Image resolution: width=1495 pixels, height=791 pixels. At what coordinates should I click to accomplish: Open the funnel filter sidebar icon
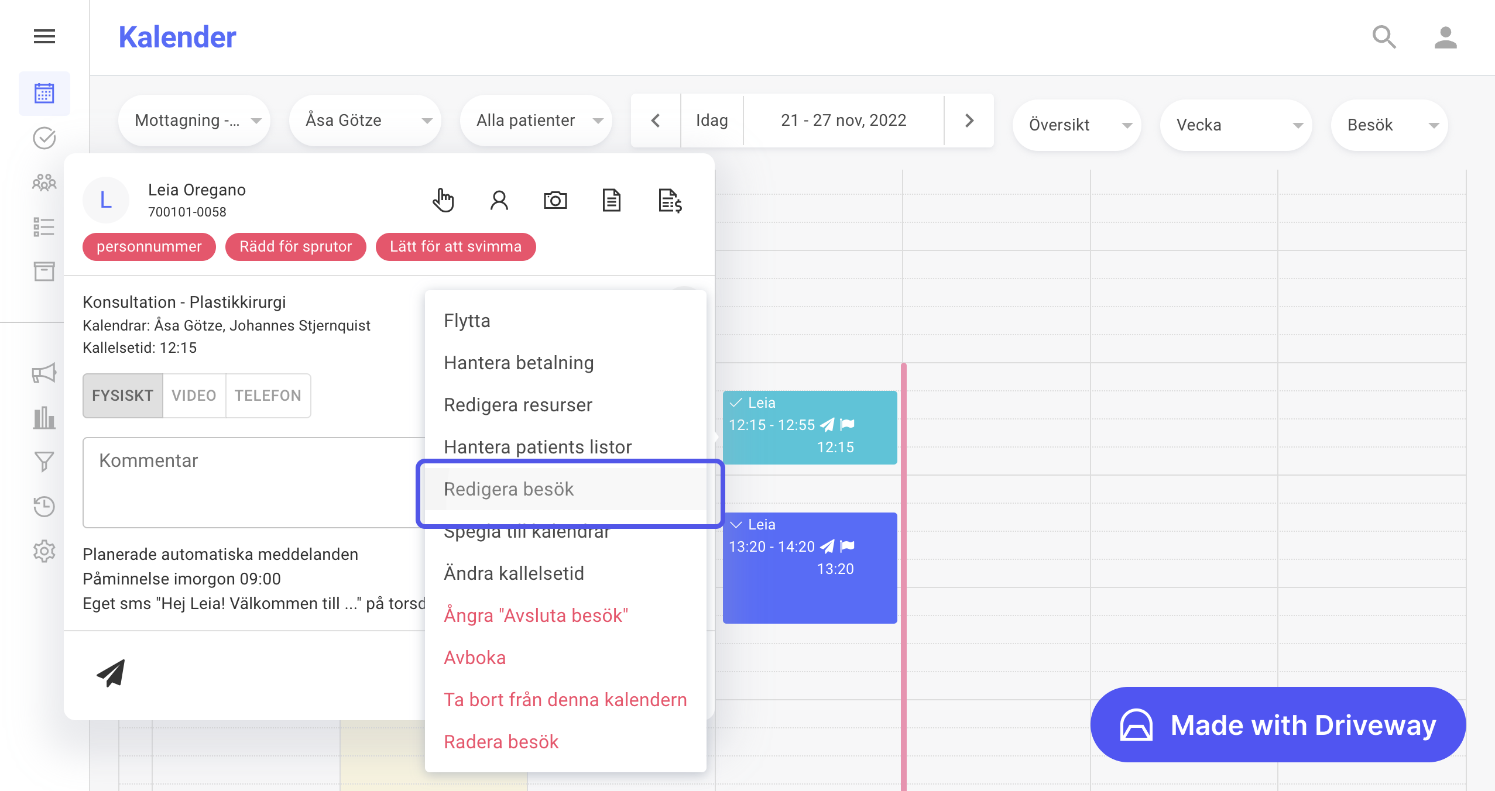tap(44, 462)
